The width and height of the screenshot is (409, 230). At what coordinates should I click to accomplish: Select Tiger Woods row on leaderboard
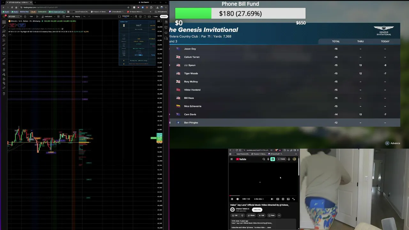click(x=285, y=73)
